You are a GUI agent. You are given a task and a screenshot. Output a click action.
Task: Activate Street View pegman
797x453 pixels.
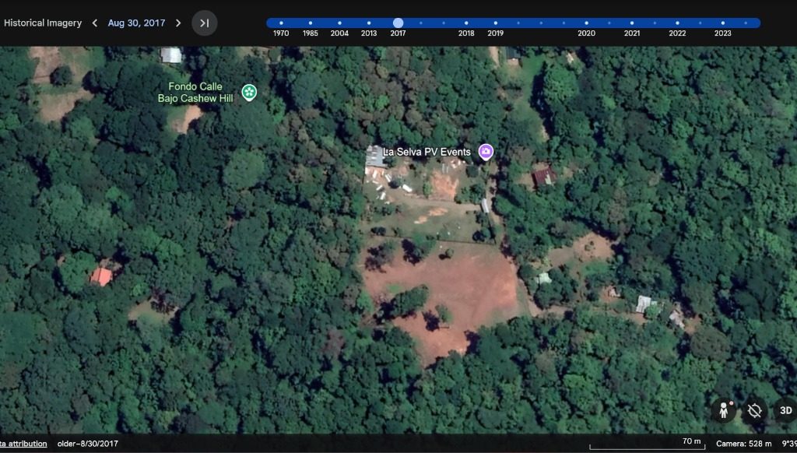pos(723,410)
